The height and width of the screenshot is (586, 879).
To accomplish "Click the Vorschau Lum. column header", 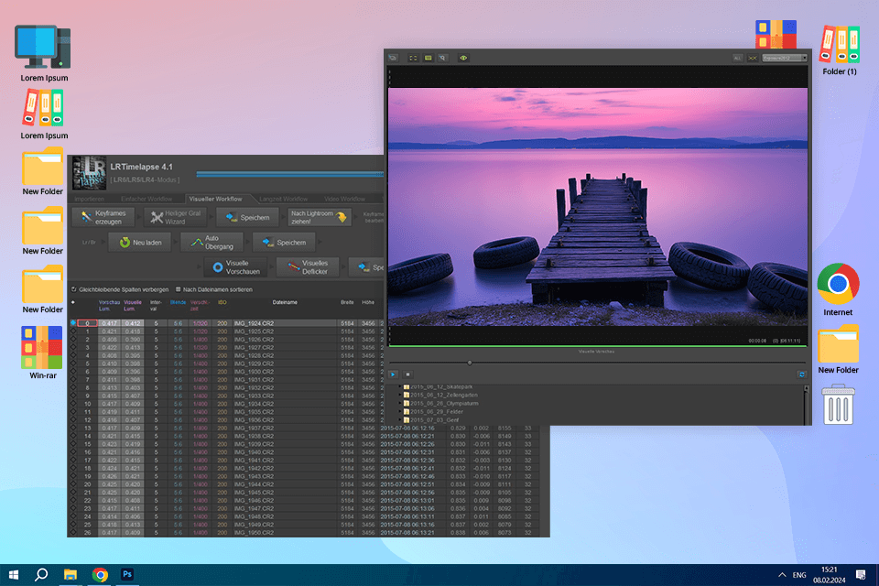I will [109, 306].
